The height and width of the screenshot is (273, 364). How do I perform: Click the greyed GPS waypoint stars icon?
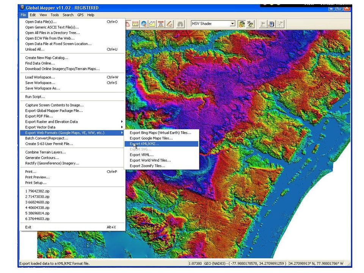click(280, 24)
